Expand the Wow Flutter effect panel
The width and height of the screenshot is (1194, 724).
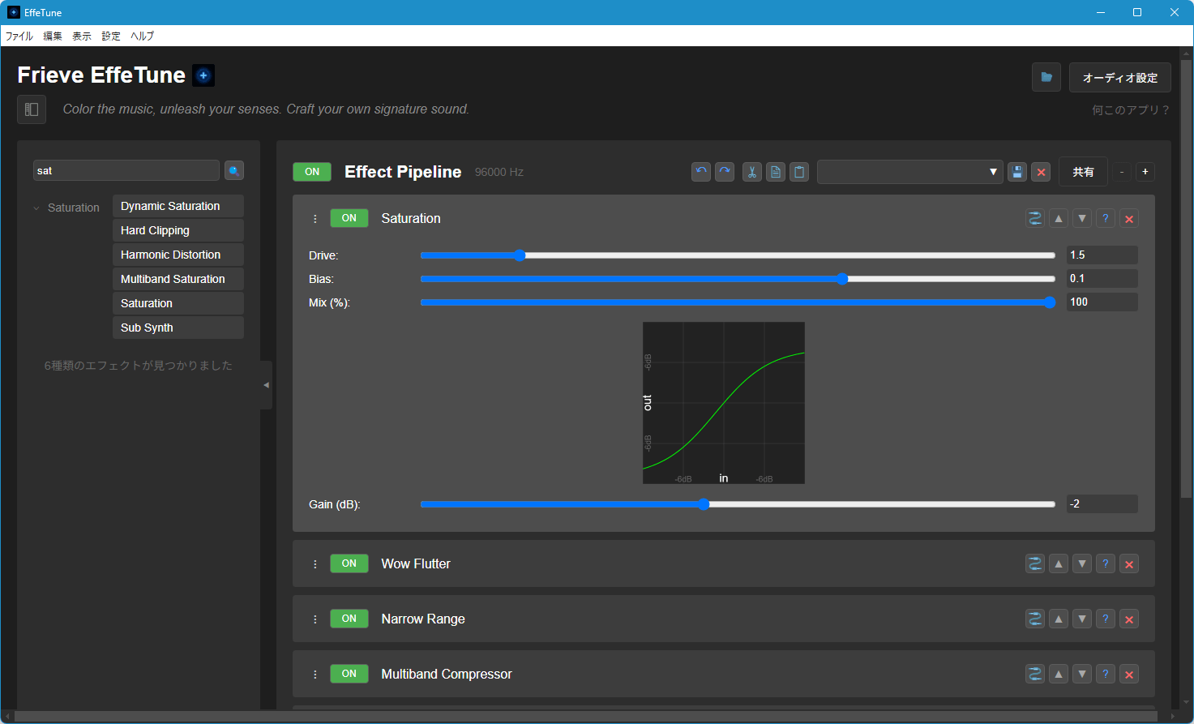click(x=416, y=563)
